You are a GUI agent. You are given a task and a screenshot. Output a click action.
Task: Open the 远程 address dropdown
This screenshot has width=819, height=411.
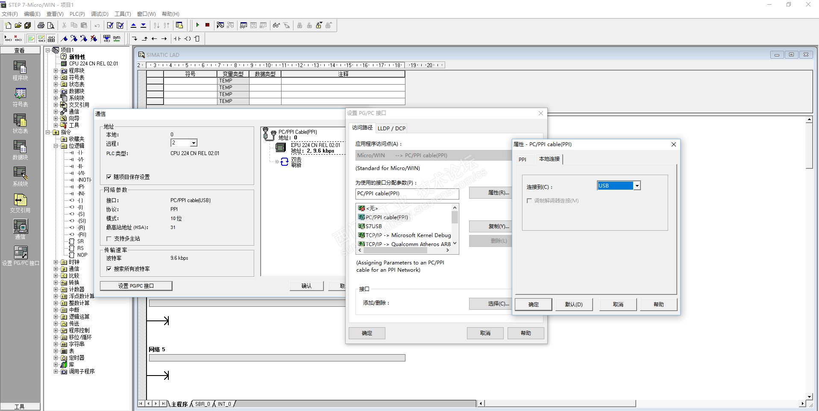pos(194,143)
